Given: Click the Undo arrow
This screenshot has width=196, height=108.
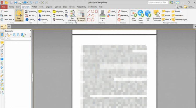Looking at the screenshot, I should [x=31, y=2].
